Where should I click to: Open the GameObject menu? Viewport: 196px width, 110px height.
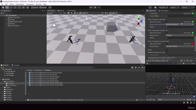tap(20, 4)
